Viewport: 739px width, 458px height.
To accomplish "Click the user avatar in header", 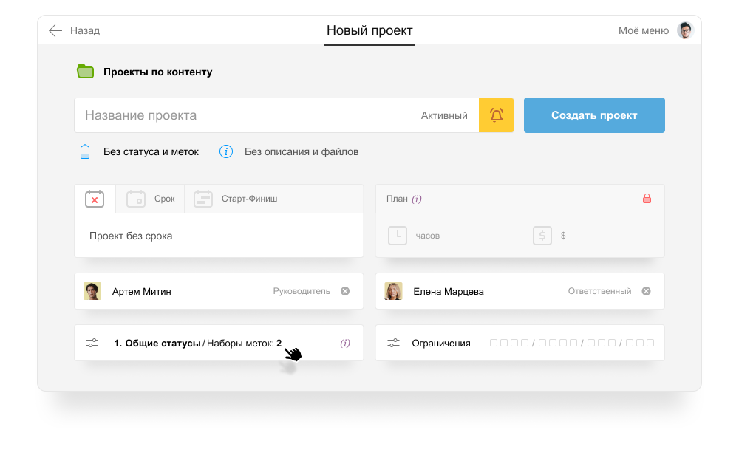I will [x=685, y=30].
